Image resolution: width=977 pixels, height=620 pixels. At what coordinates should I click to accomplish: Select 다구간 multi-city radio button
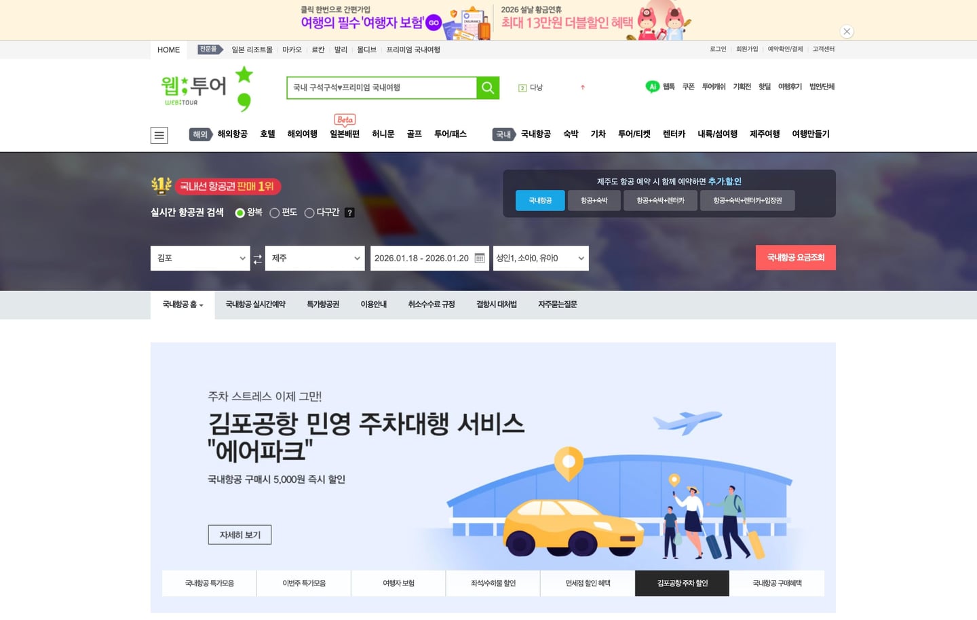click(x=309, y=213)
